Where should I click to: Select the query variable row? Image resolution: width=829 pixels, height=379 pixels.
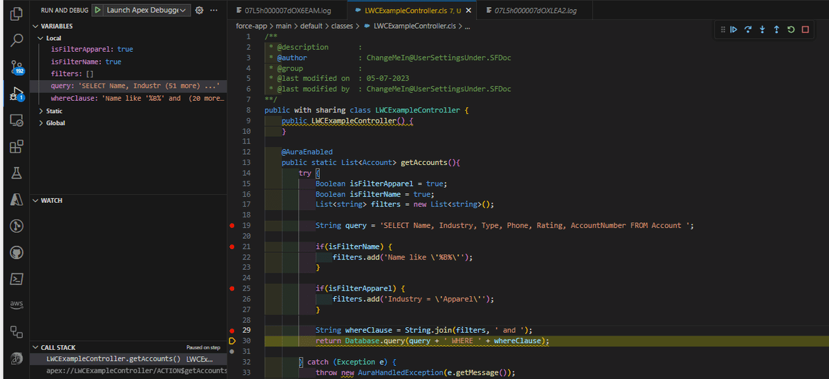[x=128, y=86]
